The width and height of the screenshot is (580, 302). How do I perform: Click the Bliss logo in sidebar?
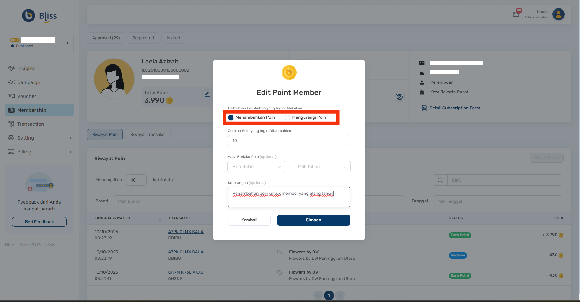click(39, 16)
